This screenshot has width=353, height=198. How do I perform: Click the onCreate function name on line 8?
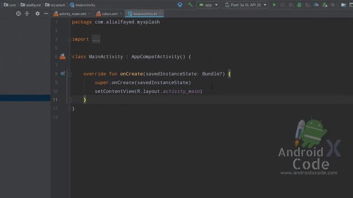[x=131, y=74]
